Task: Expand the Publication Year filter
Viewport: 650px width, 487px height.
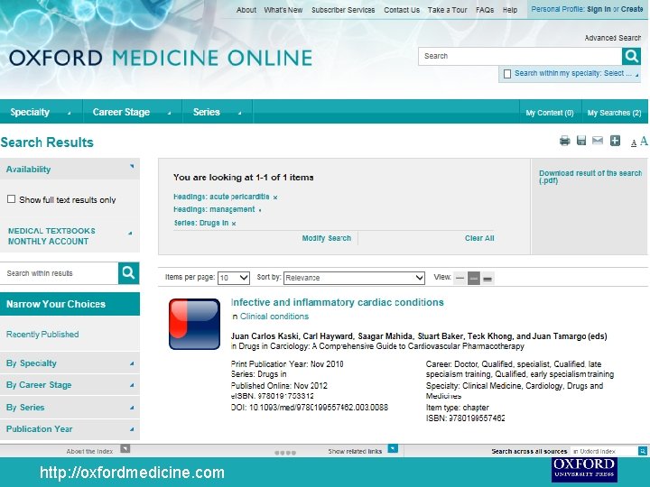Action: point(70,429)
